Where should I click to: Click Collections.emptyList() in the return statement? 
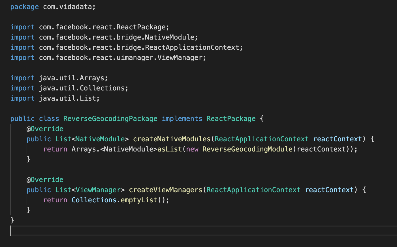(x=120, y=200)
